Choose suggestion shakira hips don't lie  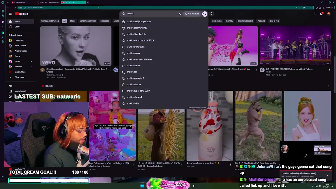[164, 34]
